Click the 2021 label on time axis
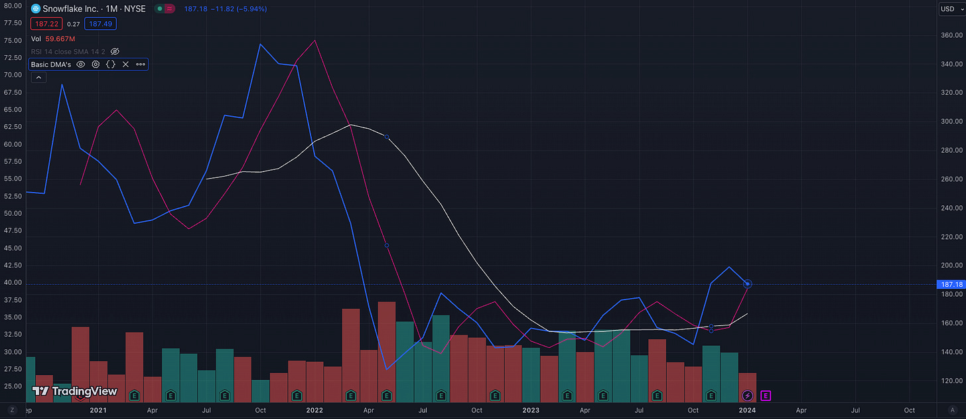This screenshot has height=419, width=966. tap(98, 410)
